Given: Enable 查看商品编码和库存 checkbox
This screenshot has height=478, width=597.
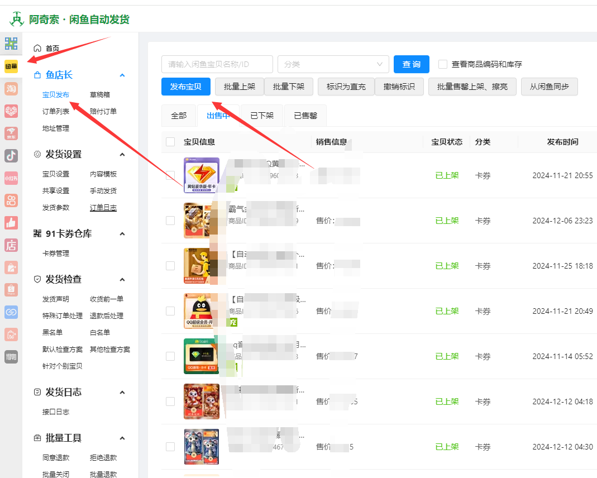Looking at the screenshot, I should click(443, 64).
